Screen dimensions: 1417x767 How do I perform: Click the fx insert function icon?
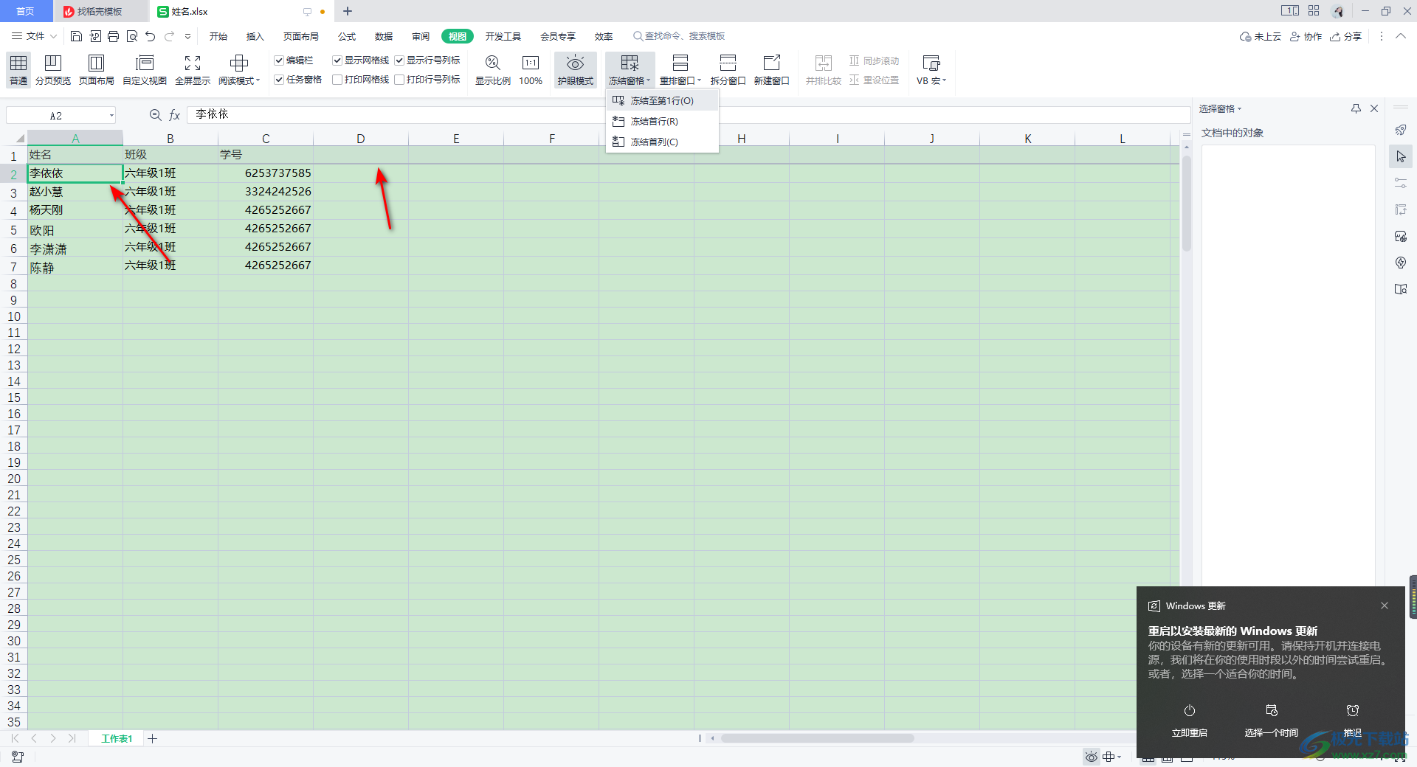(175, 115)
